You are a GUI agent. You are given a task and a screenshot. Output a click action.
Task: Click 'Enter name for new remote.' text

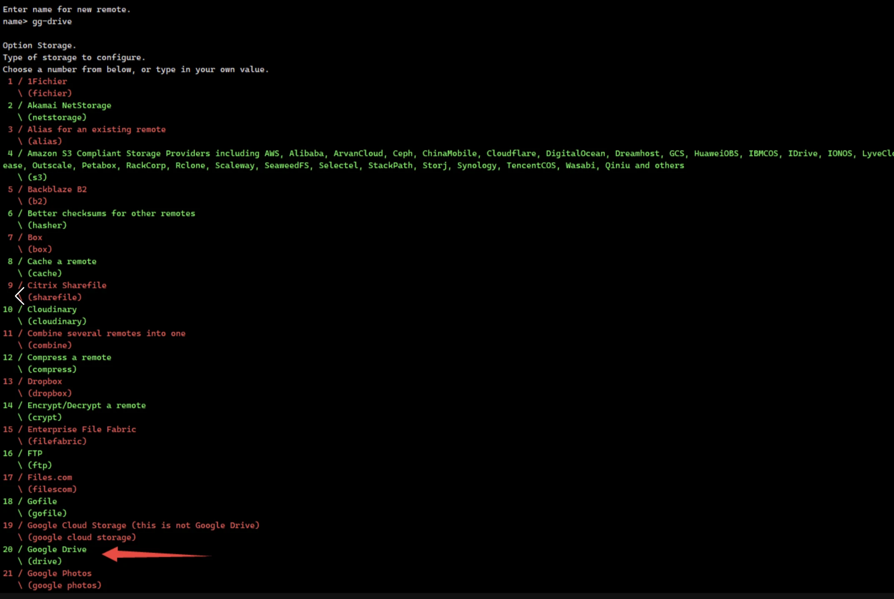pos(67,9)
